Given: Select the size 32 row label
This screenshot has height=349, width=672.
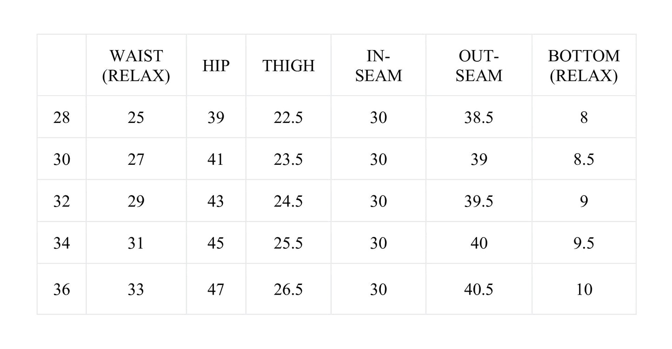Looking at the screenshot, I should point(61,201).
